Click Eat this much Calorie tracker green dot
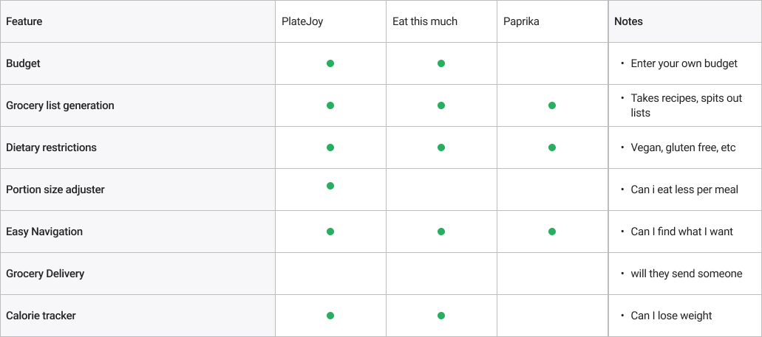 (441, 316)
